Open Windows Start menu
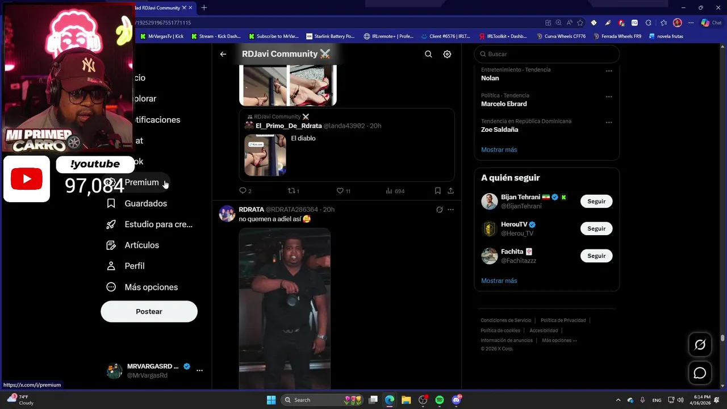Screen dimensions: 727x409 (271, 400)
